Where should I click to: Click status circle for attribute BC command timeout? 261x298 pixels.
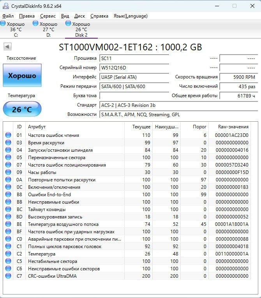click(x=8, y=209)
